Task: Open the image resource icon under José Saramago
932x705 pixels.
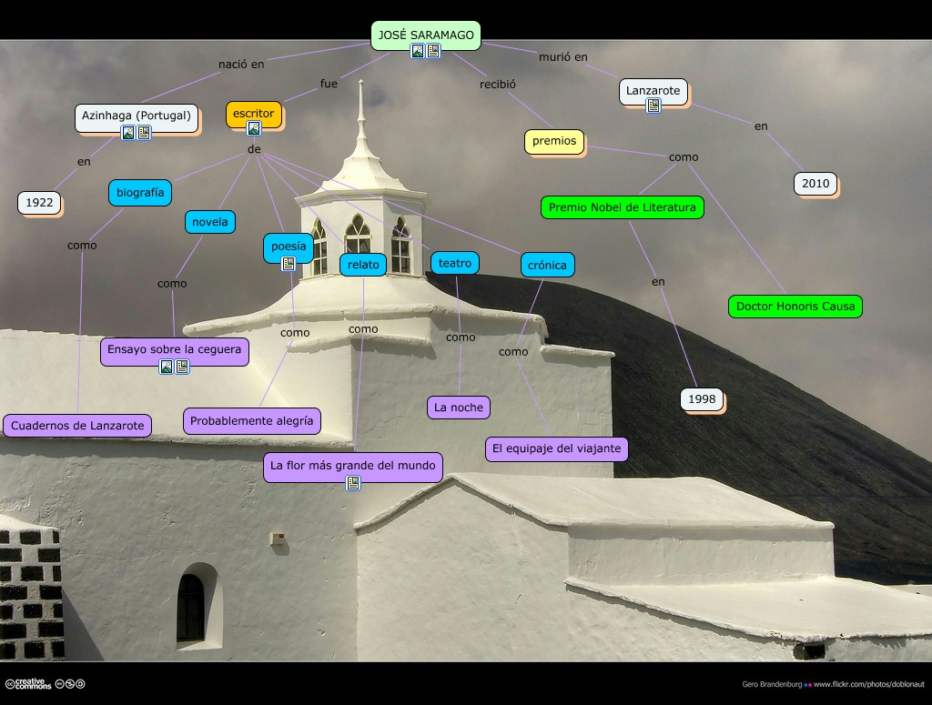Action: (x=418, y=51)
